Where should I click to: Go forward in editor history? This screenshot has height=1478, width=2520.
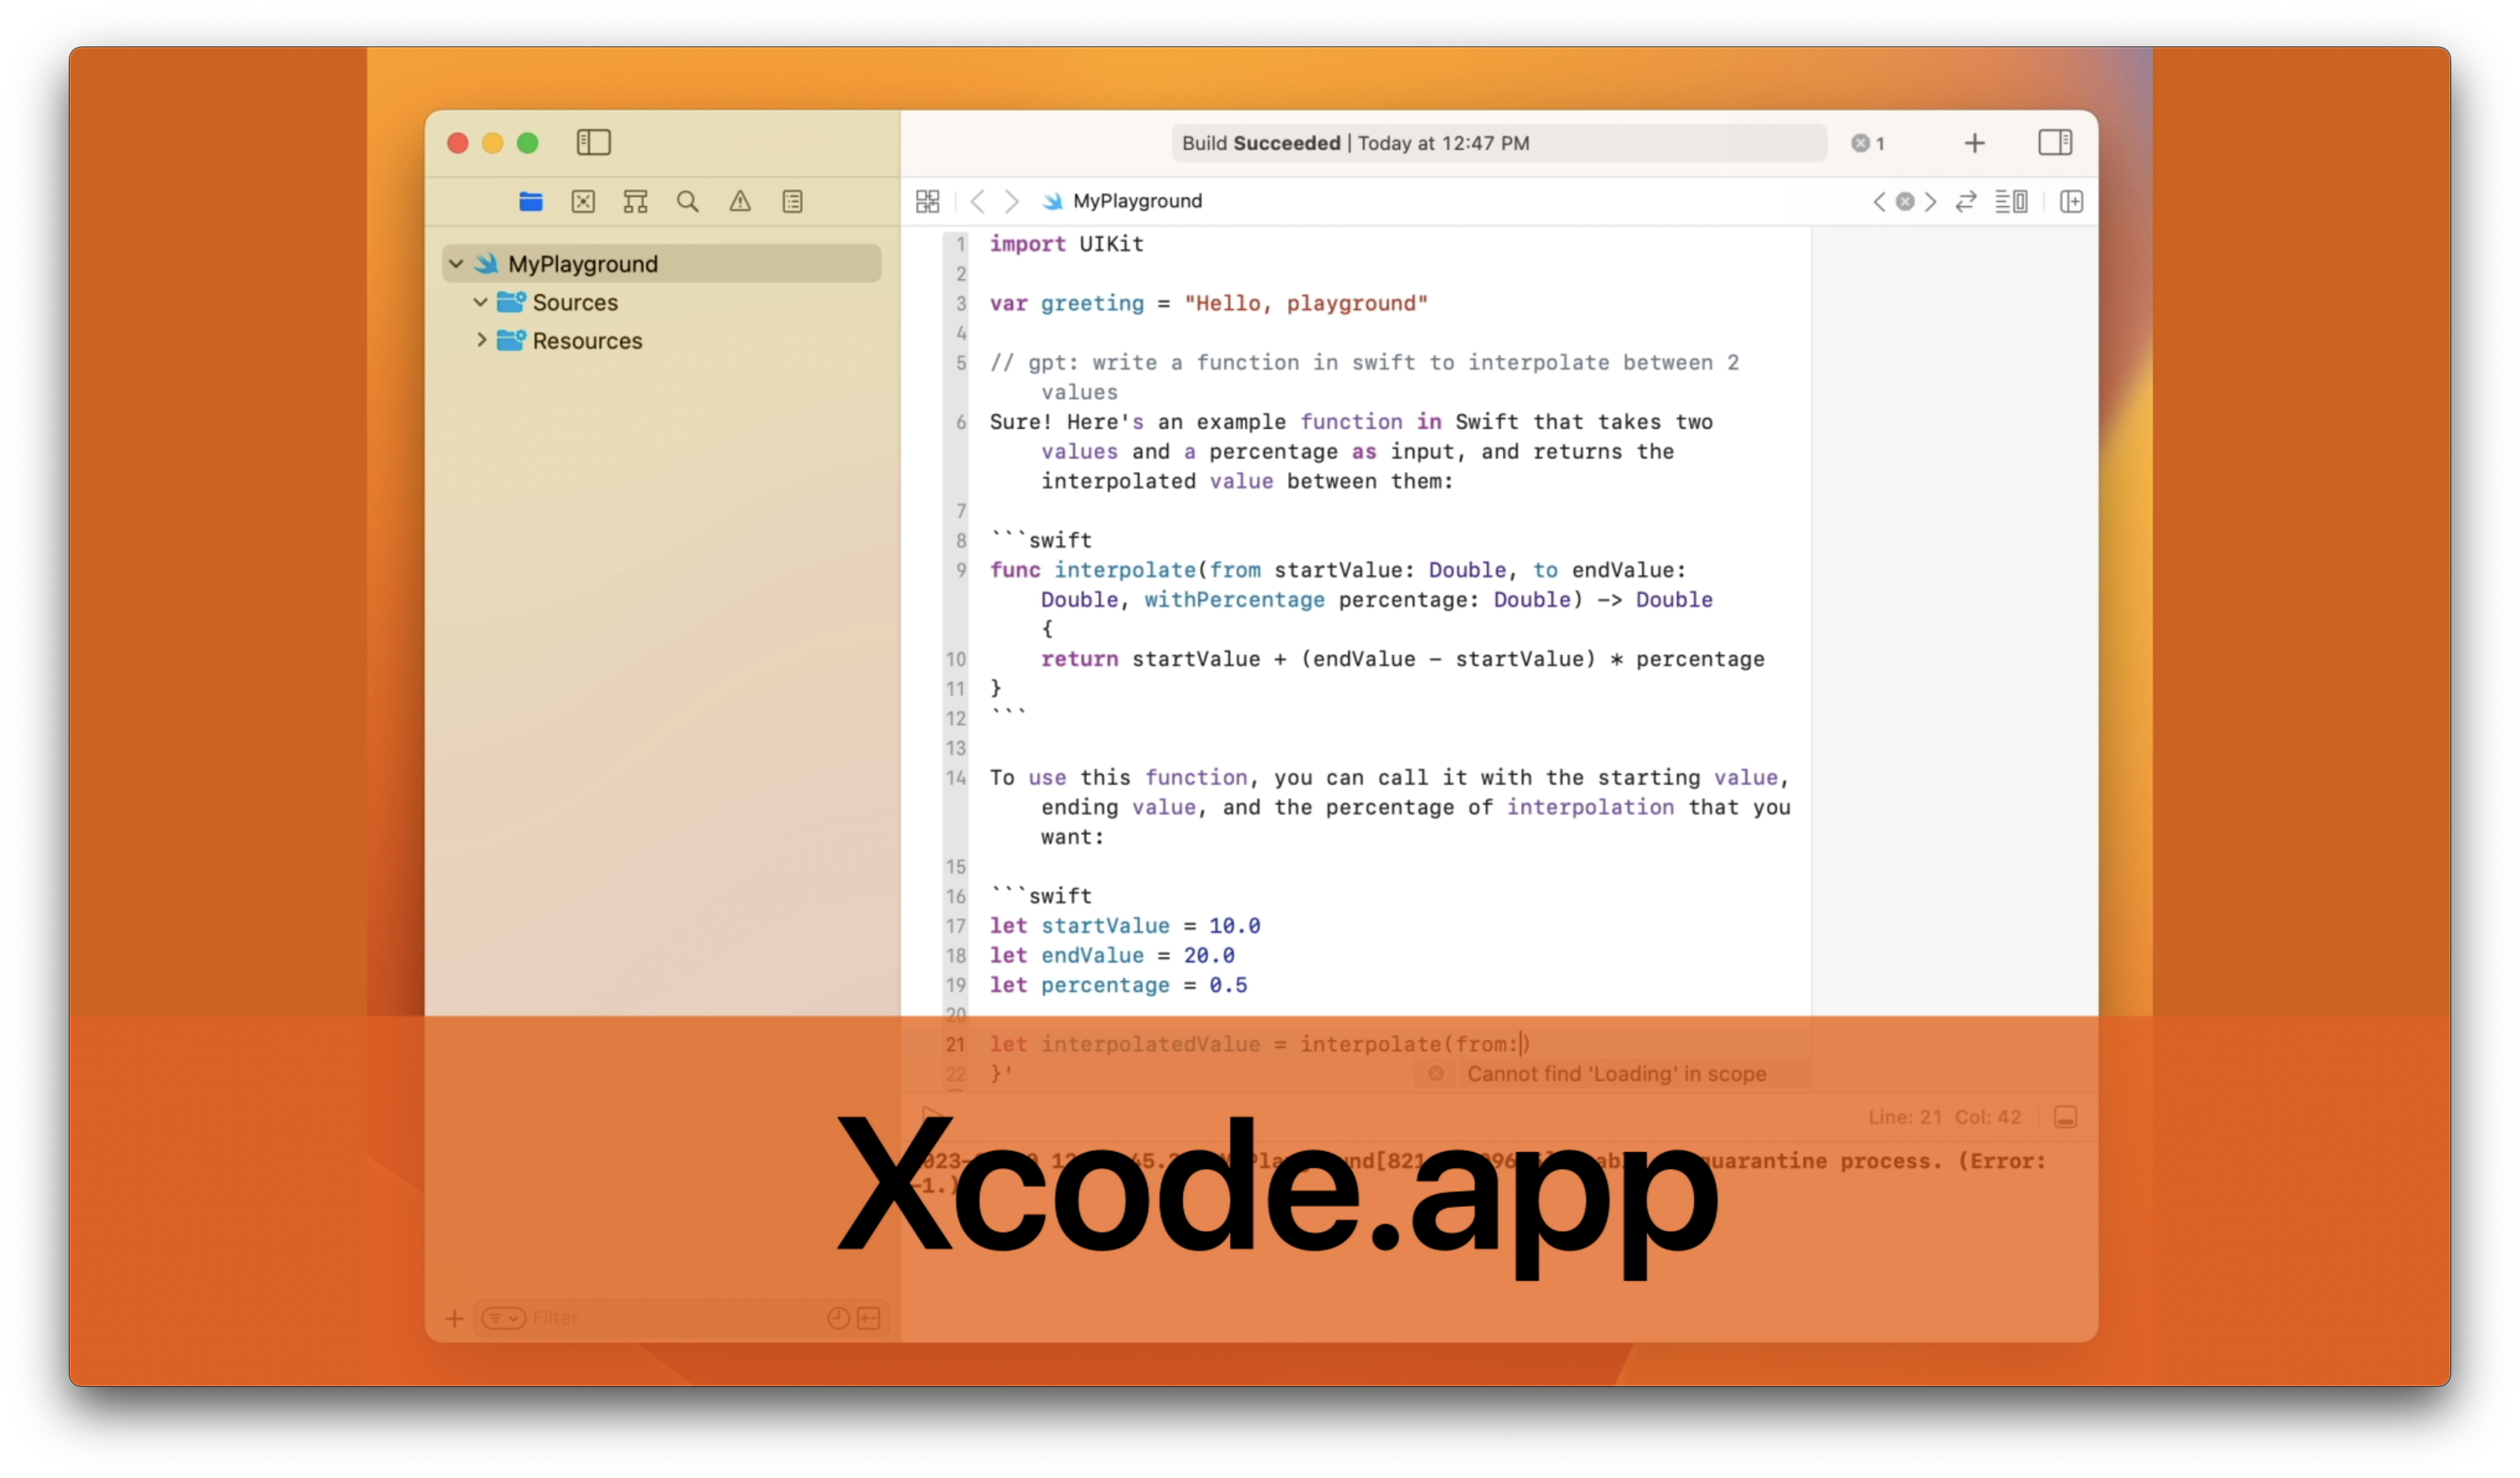(1011, 201)
